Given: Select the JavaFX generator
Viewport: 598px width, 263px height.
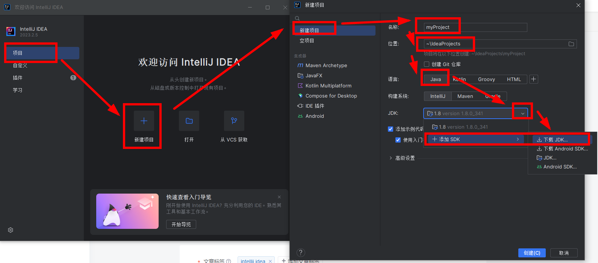Looking at the screenshot, I should tap(314, 75).
